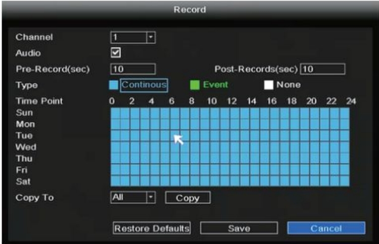Viewport: 379px width, 244px height.
Task: Expand the Copy To dropdown arrow
Action: tap(151, 197)
